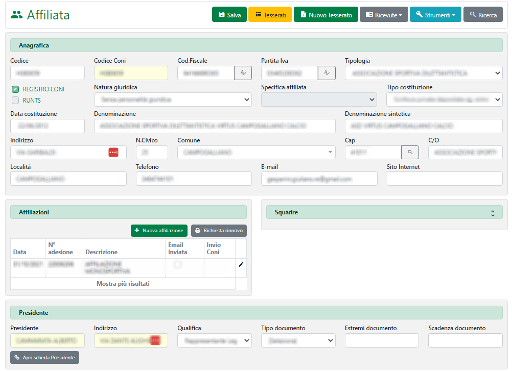512x371 pixels.
Task: Open the Ricevute dropdown menu
Action: (x=383, y=15)
